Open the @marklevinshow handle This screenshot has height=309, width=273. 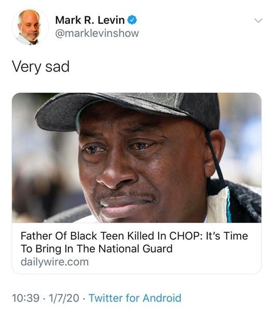coord(97,33)
